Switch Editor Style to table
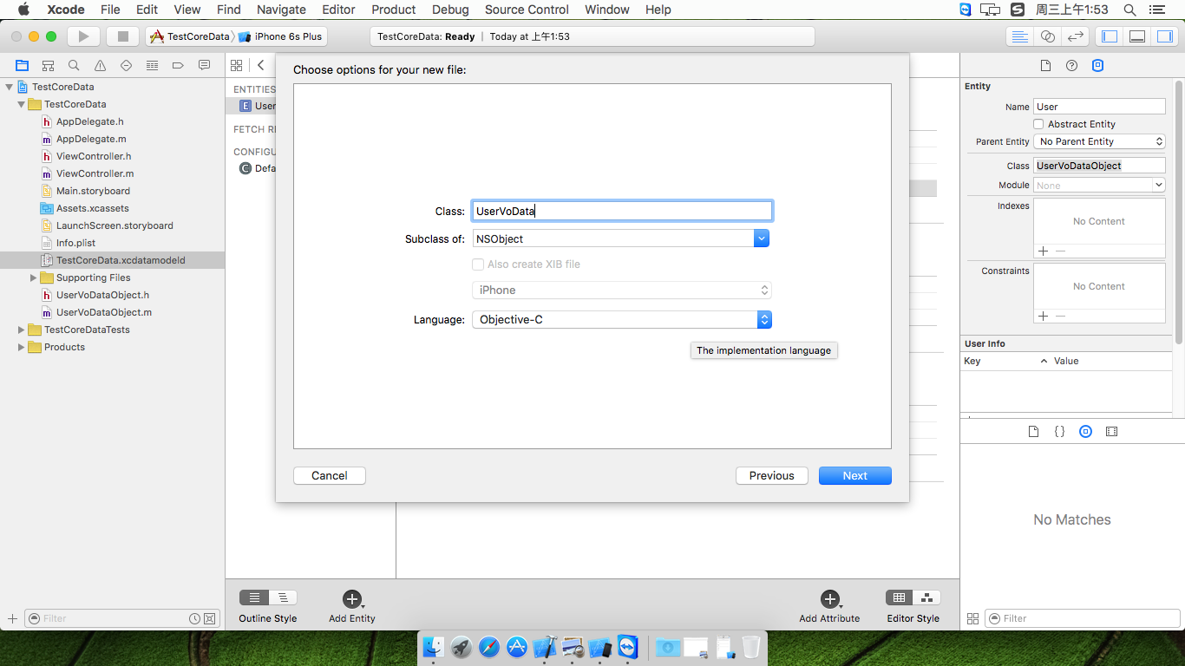 (x=899, y=597)
